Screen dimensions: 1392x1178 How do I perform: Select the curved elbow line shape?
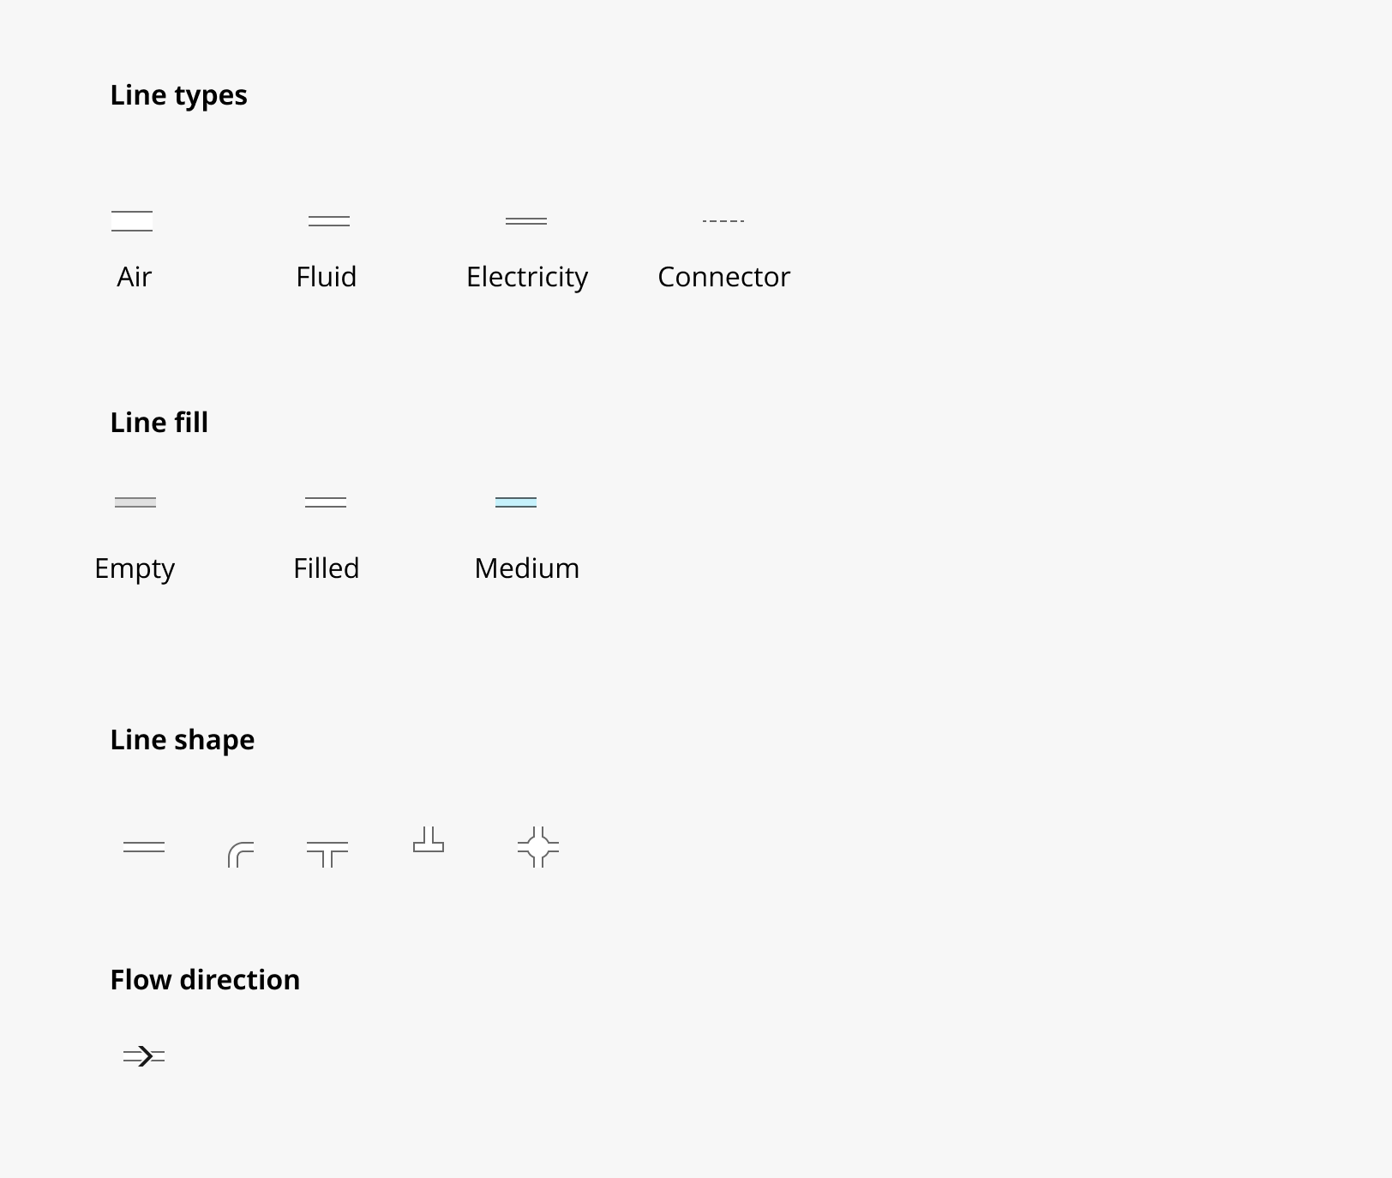241,855
